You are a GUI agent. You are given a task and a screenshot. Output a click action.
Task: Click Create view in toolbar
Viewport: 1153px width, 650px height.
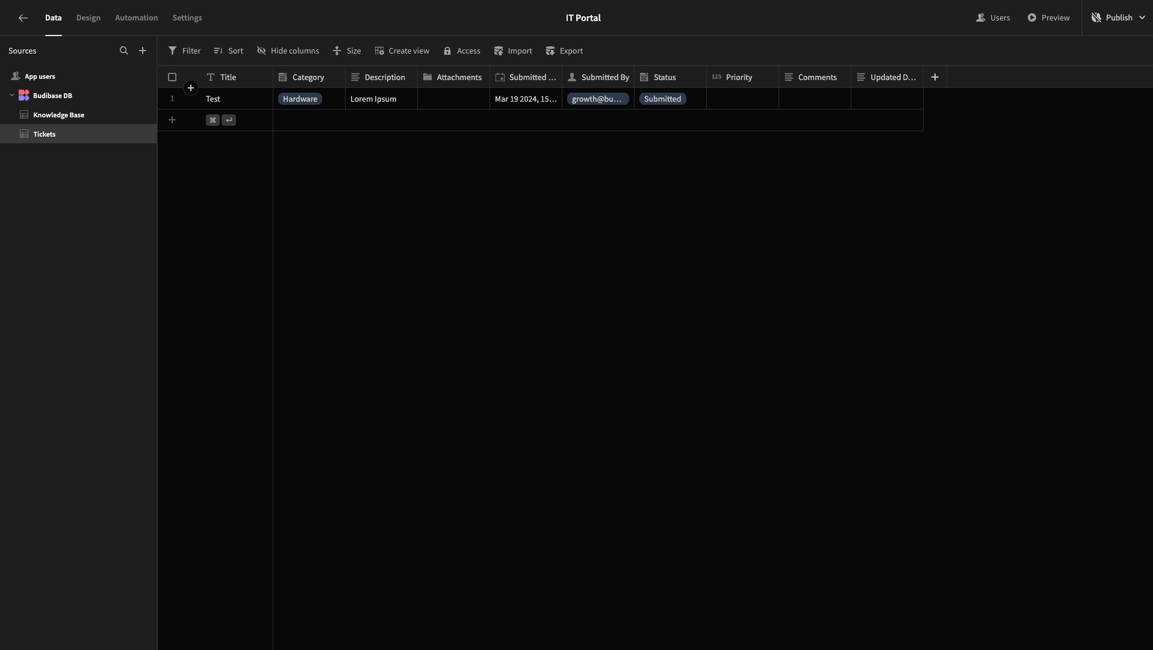[402, 51]
